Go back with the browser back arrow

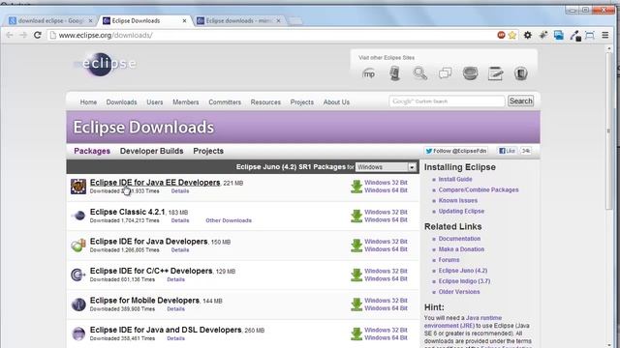10,35
